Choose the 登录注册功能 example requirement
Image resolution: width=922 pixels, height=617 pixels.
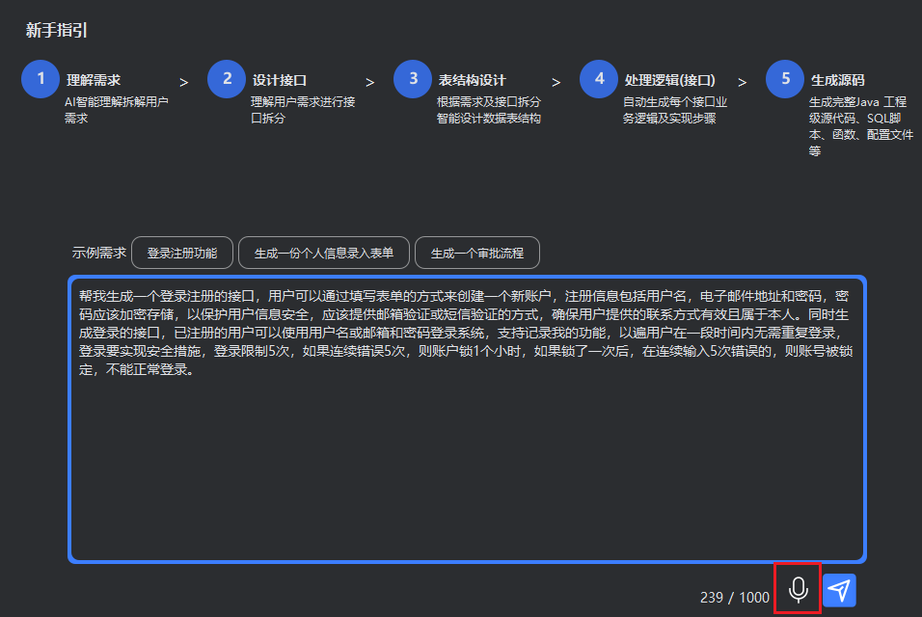tap(182, 253)
